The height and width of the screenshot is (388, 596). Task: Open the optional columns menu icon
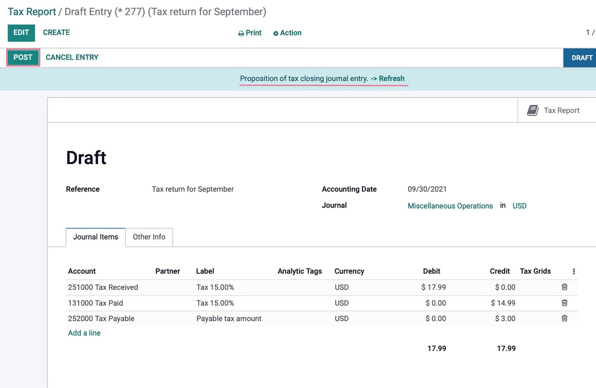[x=573, y=271]
